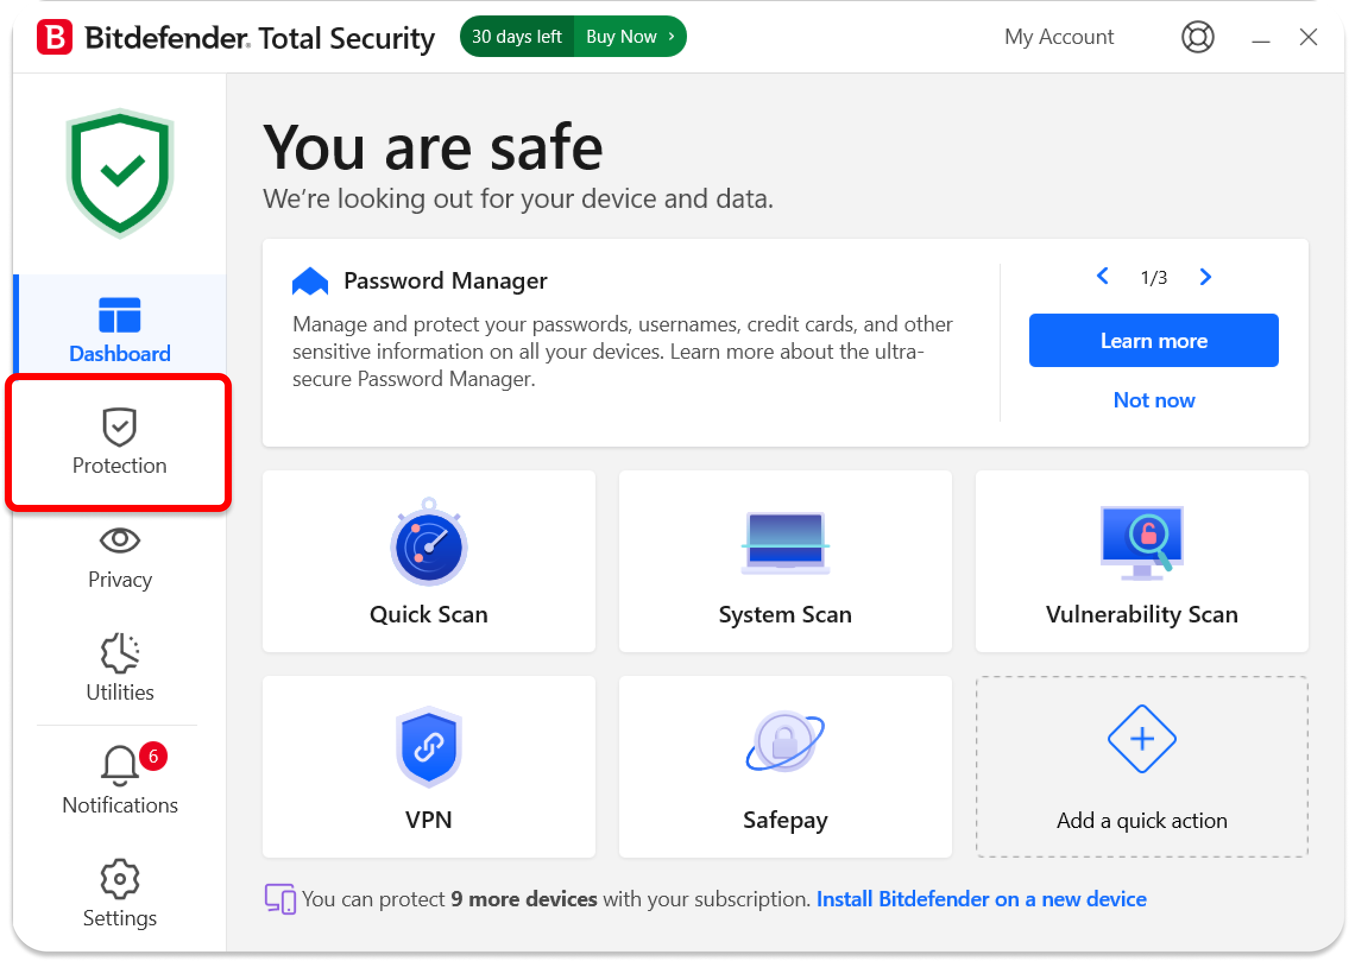Click Buy Now chevron button
This screenshot has width=1349, height=961.
tap(629, 37)
